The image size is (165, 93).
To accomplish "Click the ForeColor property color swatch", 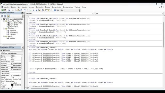I will (x=12, y=85).
